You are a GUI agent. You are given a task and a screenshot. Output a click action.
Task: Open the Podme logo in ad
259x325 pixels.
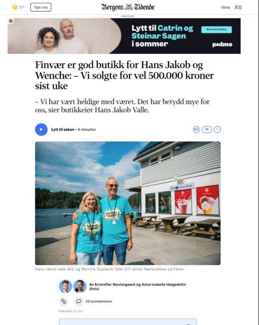click(x=222, y=44)
